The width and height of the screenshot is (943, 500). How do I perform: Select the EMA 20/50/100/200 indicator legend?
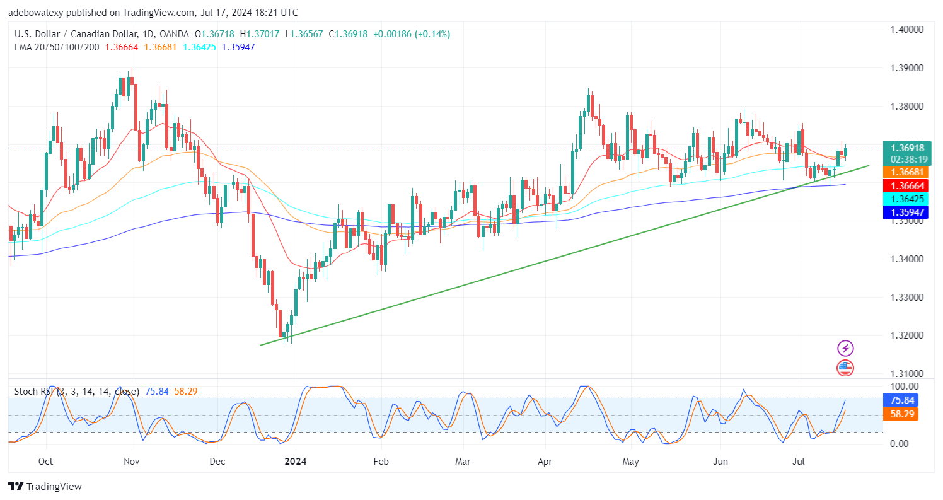pos(56,47)
